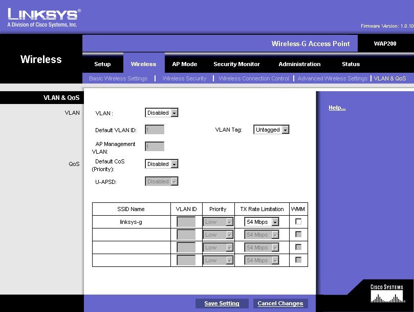Switch to the Administration tab
Screen dimensions: 414x312
point(299,64)
